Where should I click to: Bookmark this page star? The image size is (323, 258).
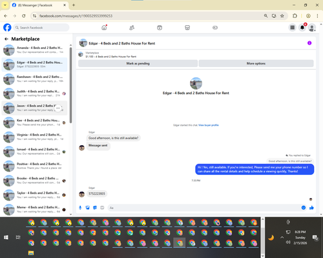pos(282,15)
